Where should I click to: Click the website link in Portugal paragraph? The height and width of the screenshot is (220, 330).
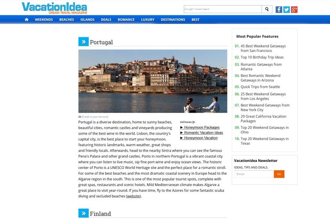point(134,196)
